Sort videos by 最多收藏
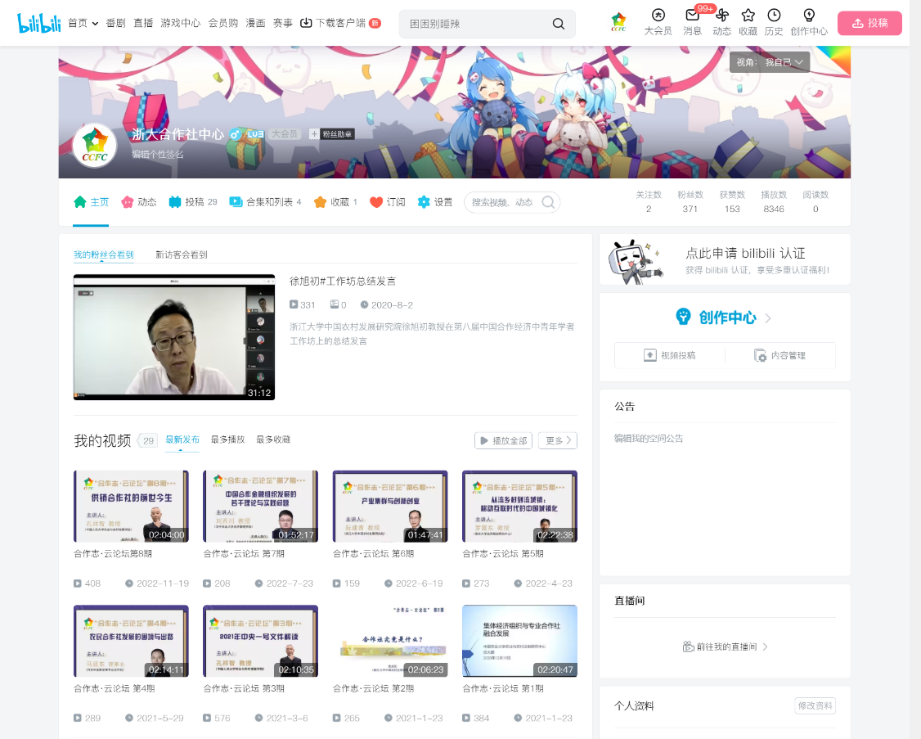921x739 pixels. click(273, 439)
